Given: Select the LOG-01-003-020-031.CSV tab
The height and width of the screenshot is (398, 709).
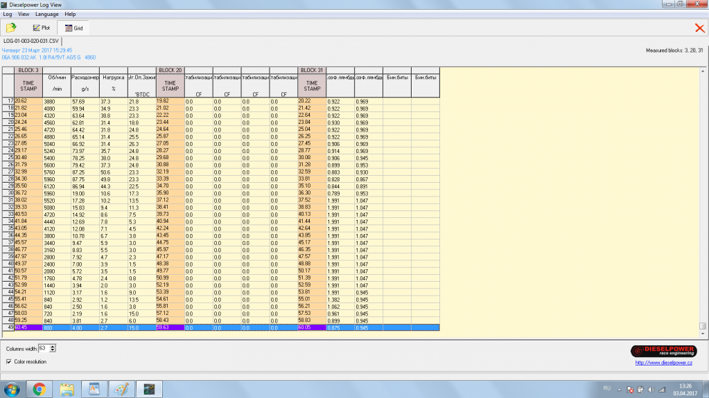Looking at the screenshot, I should (x=30, y=42).
